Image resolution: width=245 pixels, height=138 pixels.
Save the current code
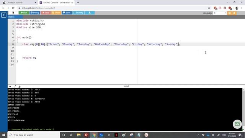point(67,13)
